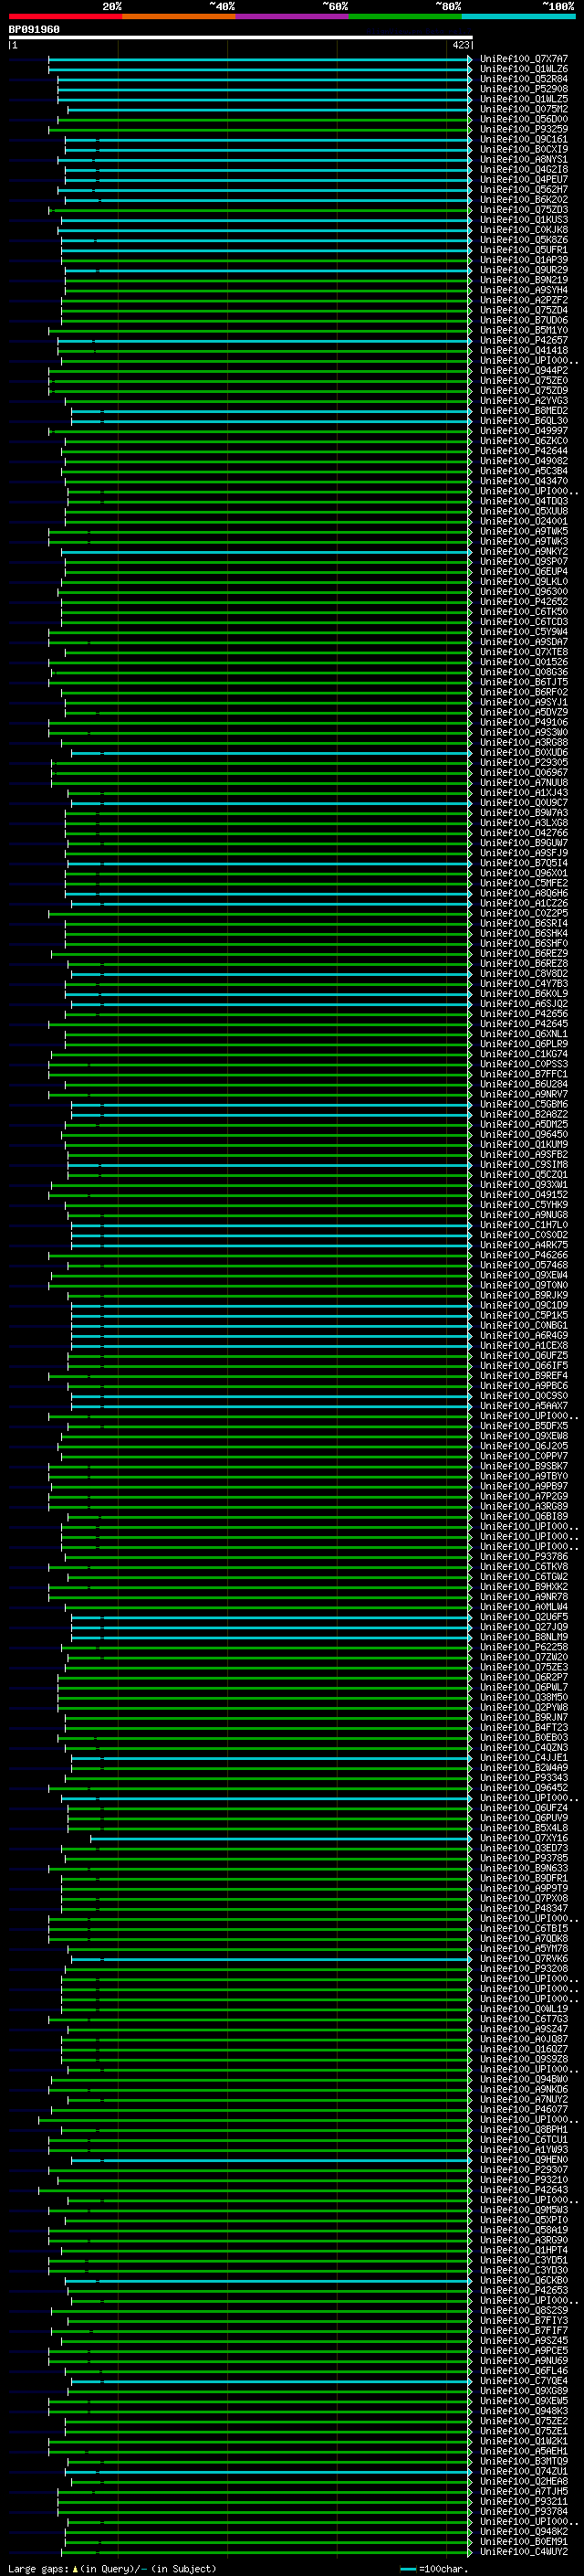
Task: Select hit label UniRef100_A5AAX7
Action: tap(524, 1405)
